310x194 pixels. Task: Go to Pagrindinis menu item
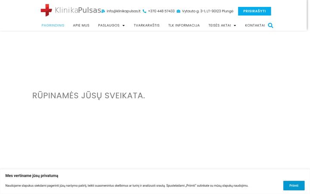(x=53, y=25)
